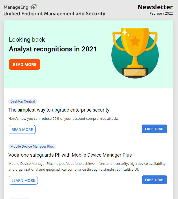The image size is (178, 199).
Task: Click the Newsletter title
Action: point(155,7)
